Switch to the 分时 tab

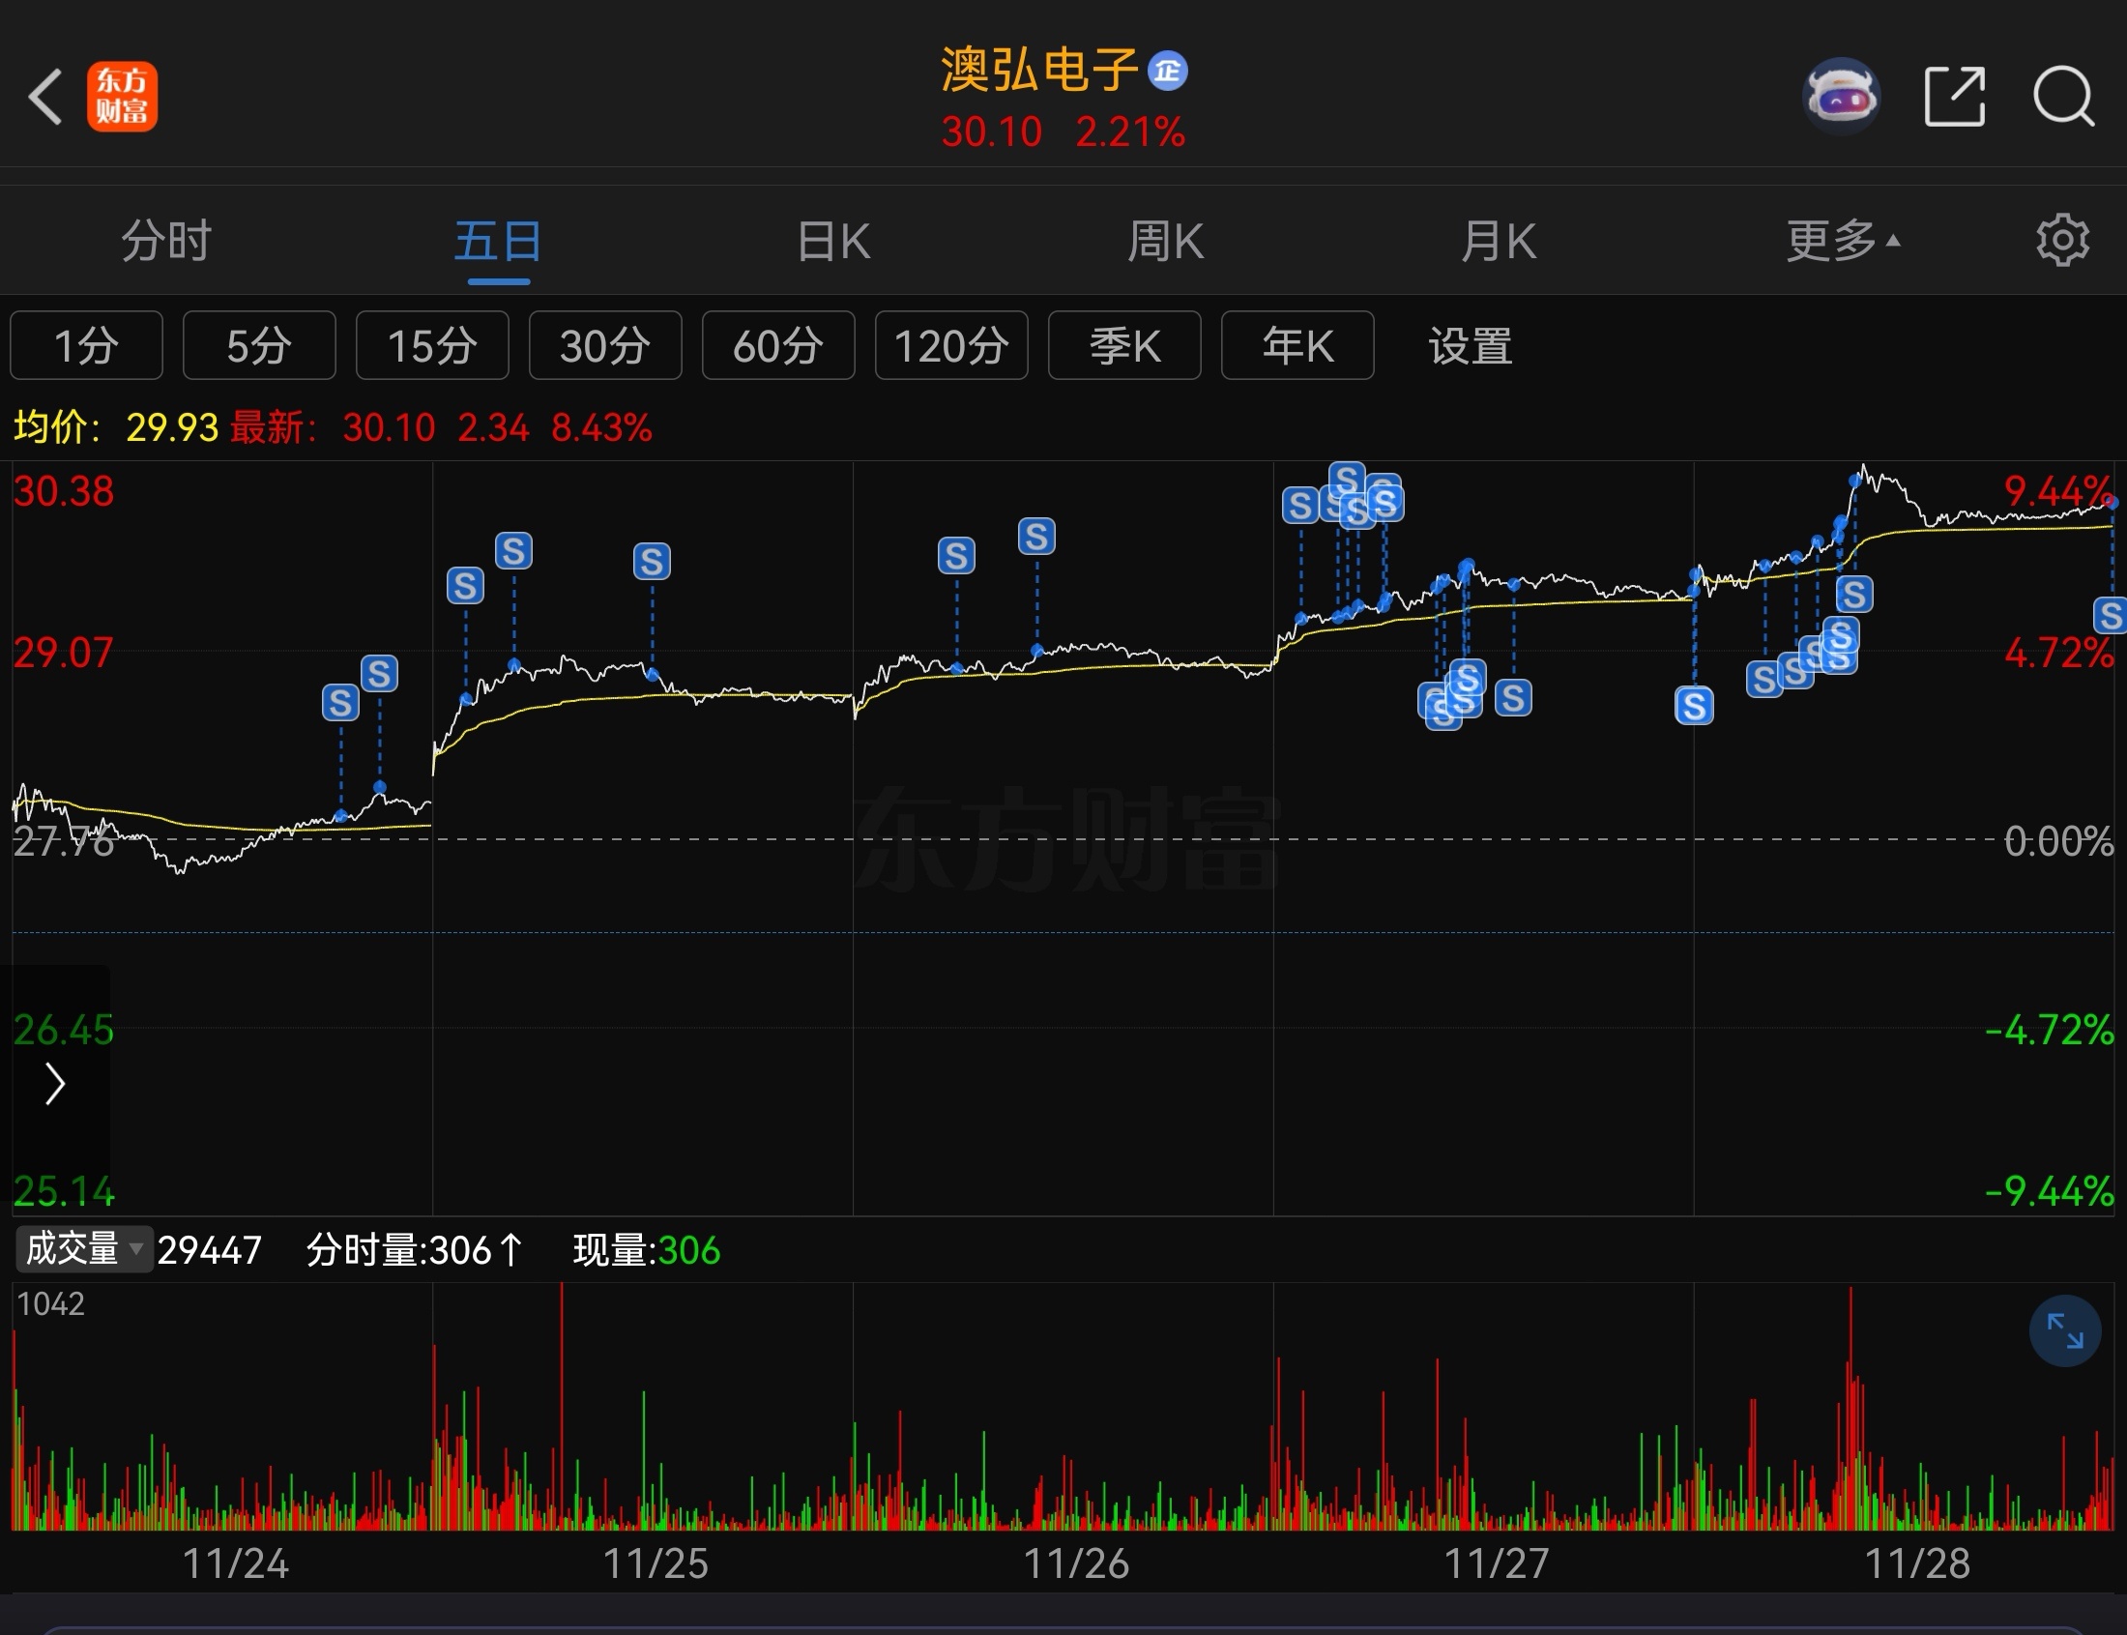click(x=165, y=241)
